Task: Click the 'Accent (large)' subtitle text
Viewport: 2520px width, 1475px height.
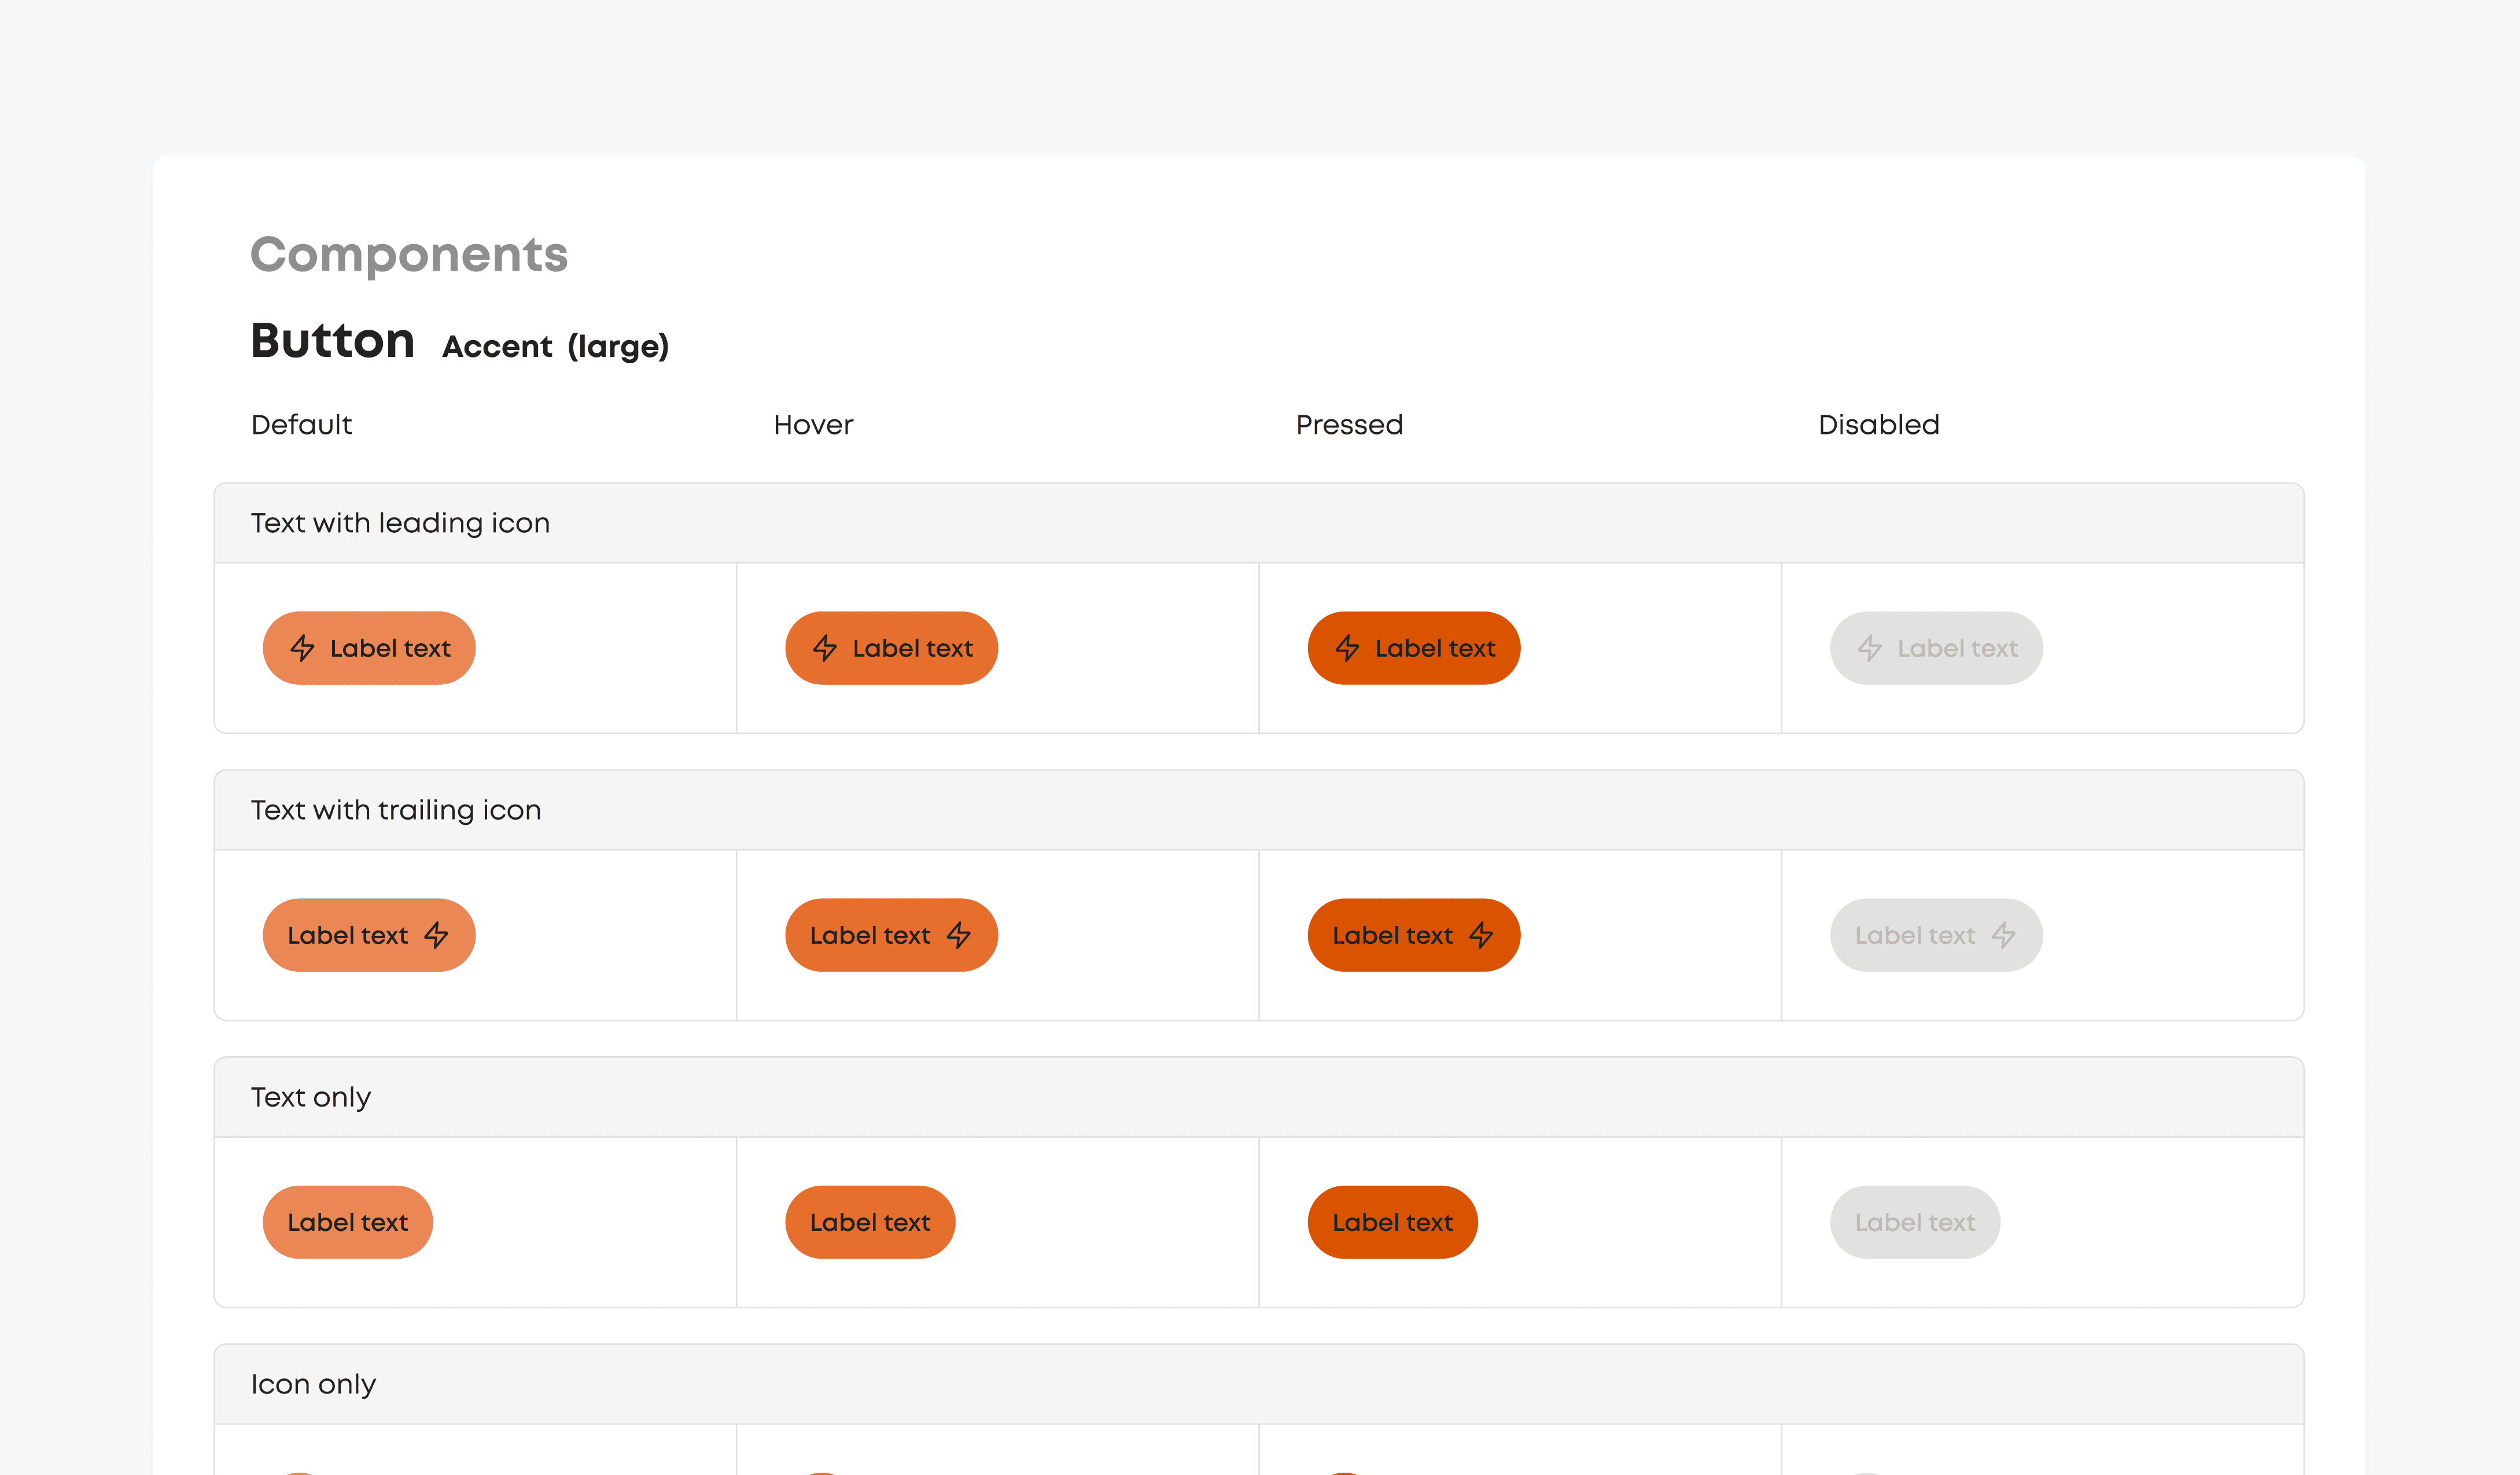Action: click(x=555, y=346)
